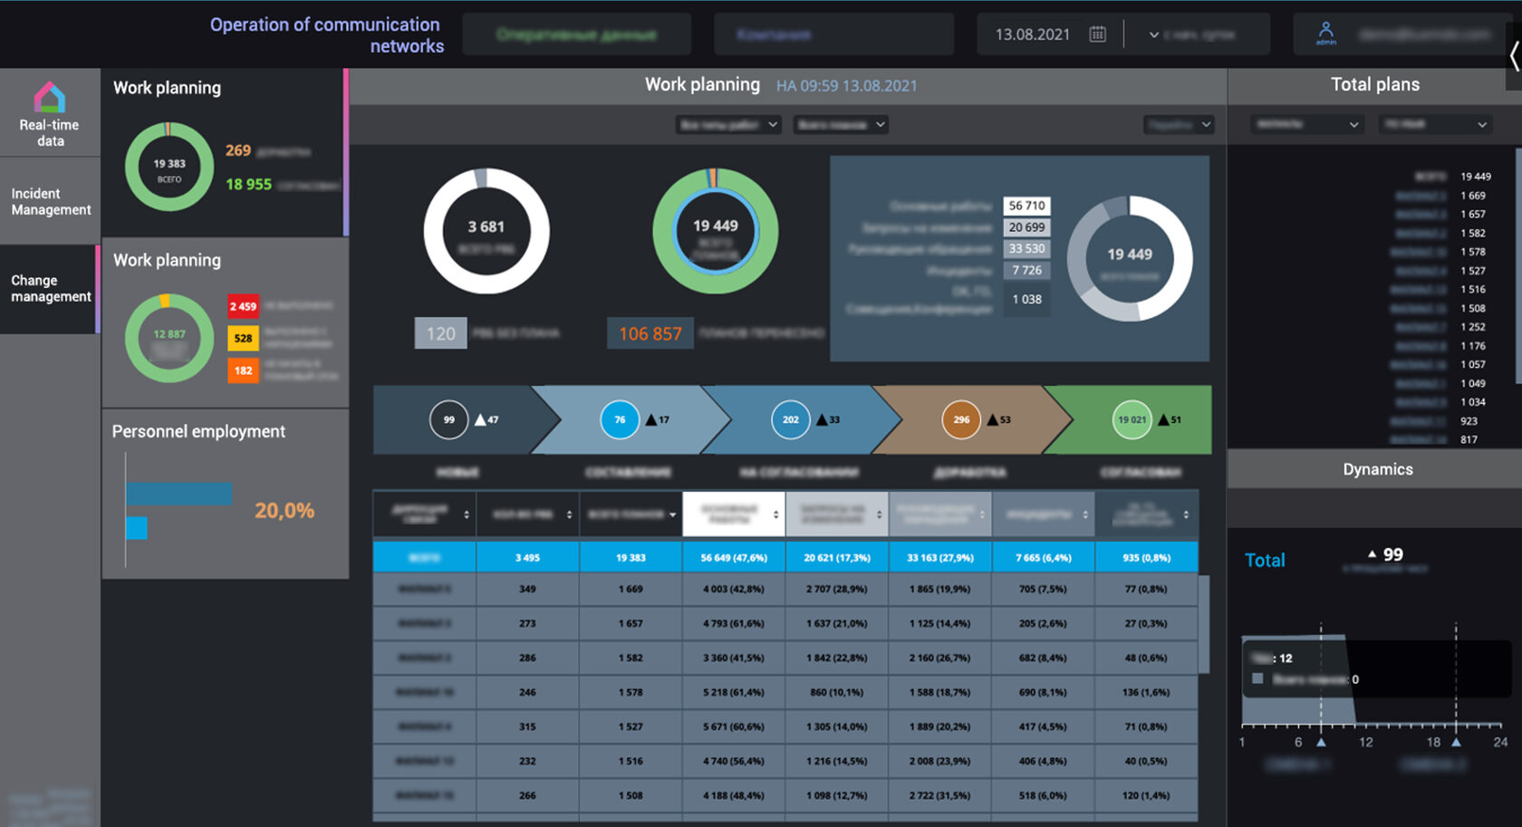Click the Dynamics timeline triangle marker near 18
This screenshot has height=827, width=1522.
[1456, 742]
